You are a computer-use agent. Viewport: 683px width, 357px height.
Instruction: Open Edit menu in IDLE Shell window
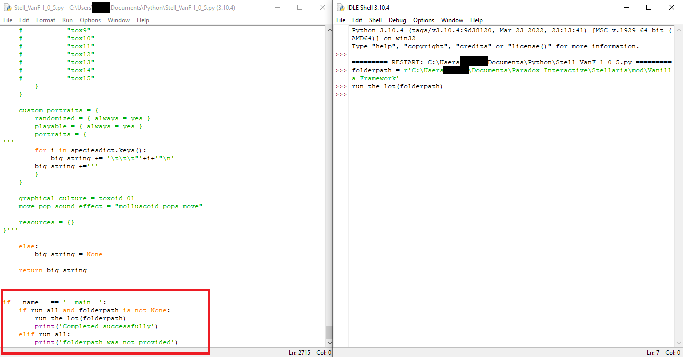[x=357, y=20]
